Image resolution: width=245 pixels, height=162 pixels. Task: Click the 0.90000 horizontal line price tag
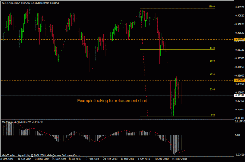(x=240, y=39)
